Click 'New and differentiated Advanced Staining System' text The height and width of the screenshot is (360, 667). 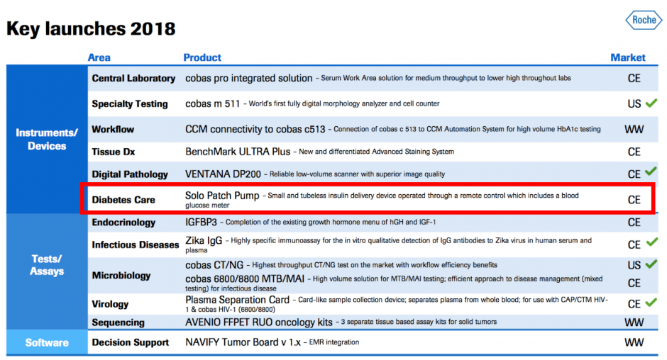[x=377, y=152]
